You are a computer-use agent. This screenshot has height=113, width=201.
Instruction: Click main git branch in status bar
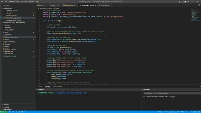[11, 112]
